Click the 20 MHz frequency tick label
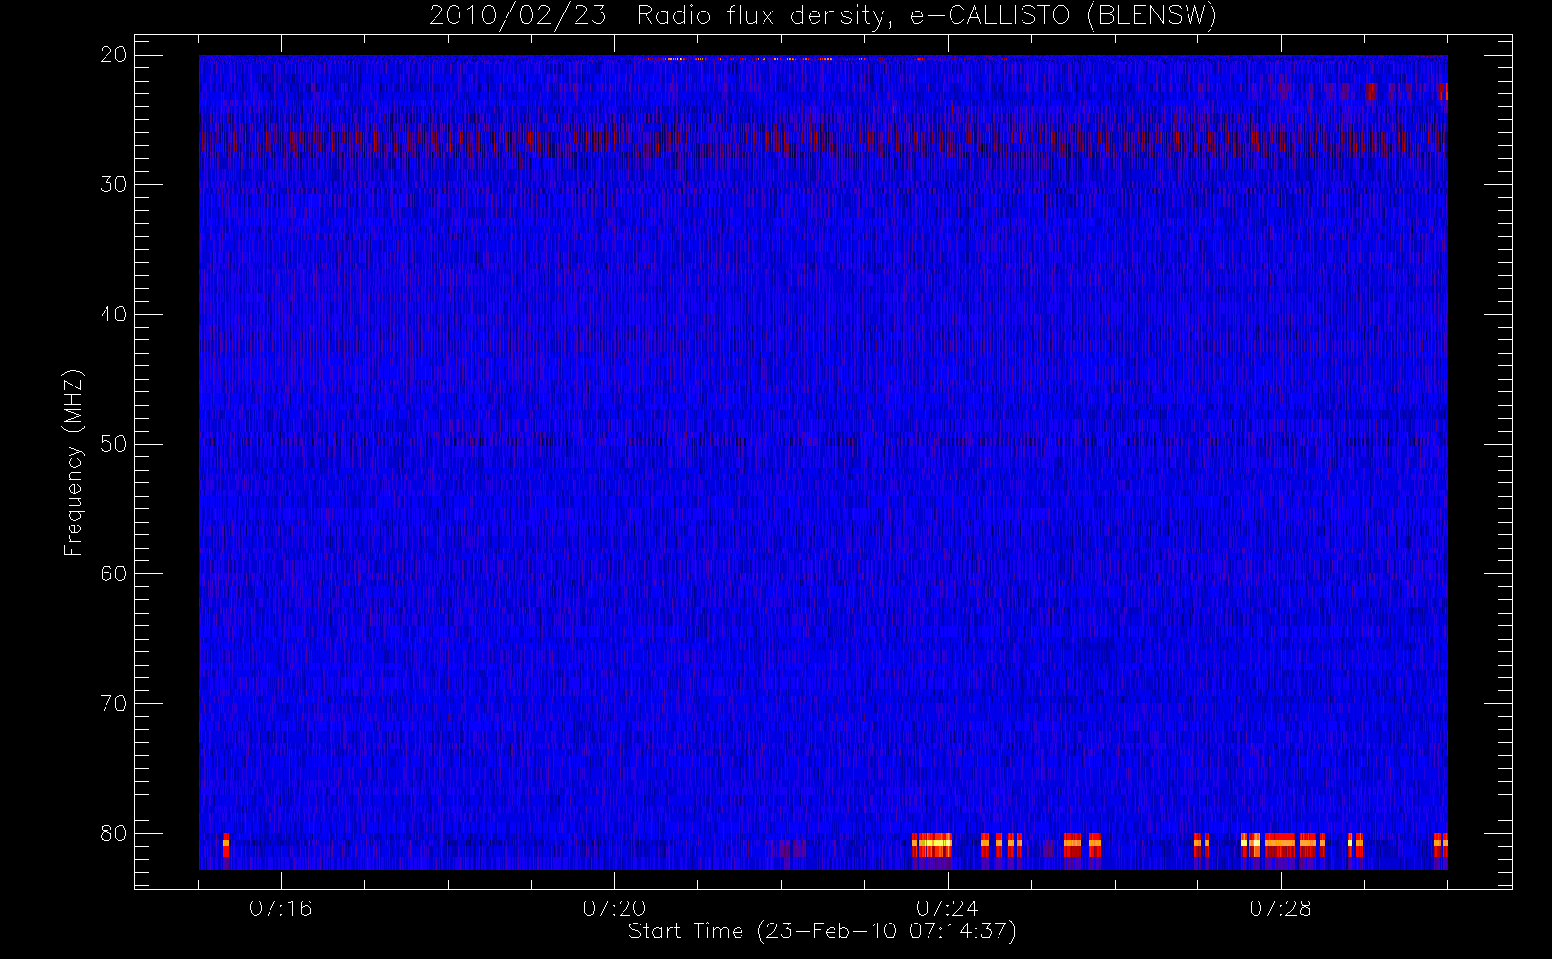This screenshot has height=959, width=1552. [x=113, y=55]
